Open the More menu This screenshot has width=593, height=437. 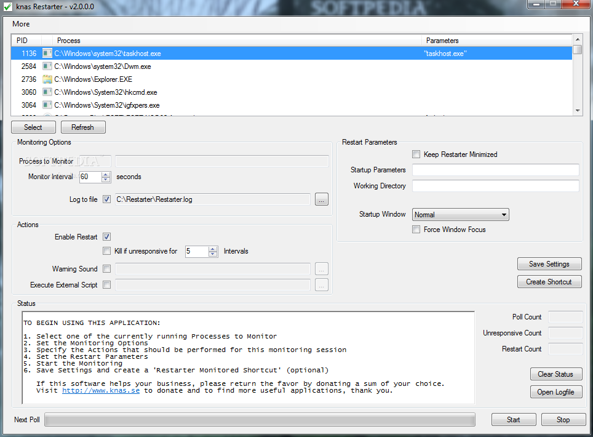21,24
